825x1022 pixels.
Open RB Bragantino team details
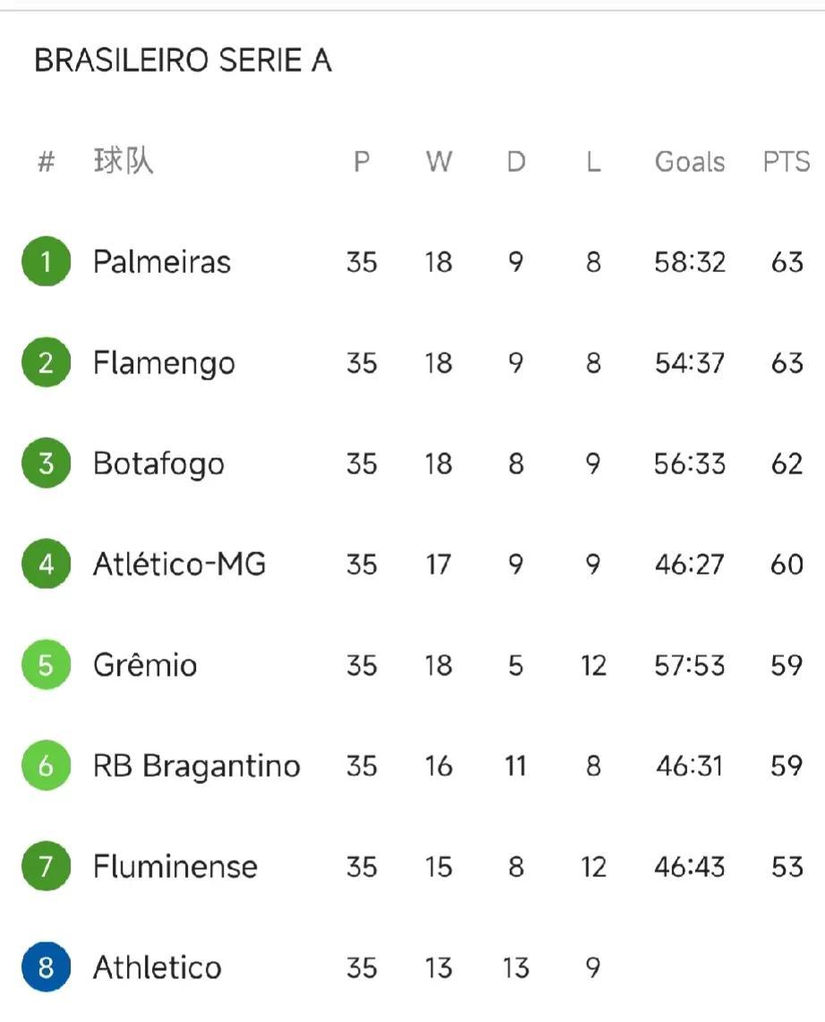coord(196,766)
